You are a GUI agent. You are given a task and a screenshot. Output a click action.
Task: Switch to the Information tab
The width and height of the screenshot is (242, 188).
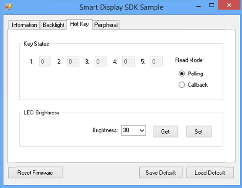24,25
